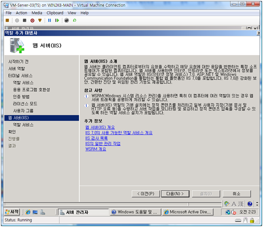Click the wizard server icon in header

point(17,45)
